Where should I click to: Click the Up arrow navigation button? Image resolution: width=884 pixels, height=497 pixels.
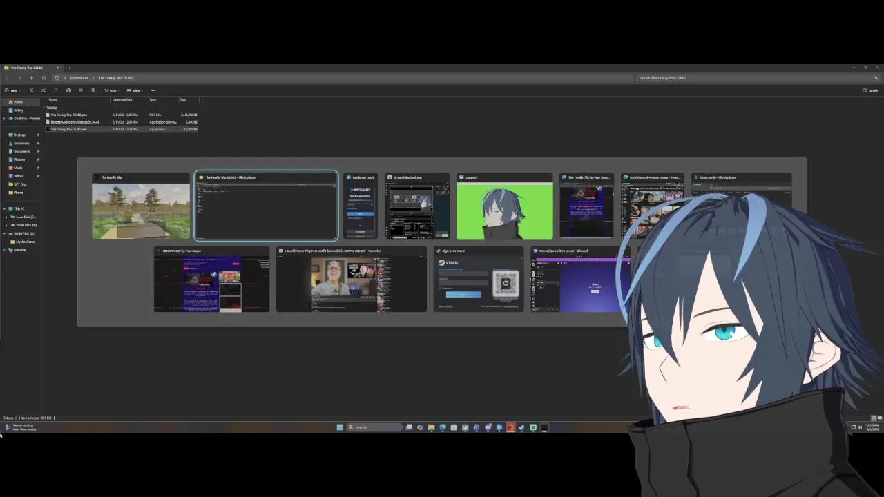tap(31, 78)
